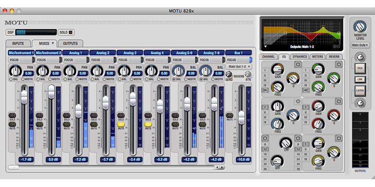Viewport: 375px width, 187px height.
Task: Toggle the power button of the first EQ band
Action: click(x=298, y=65)
